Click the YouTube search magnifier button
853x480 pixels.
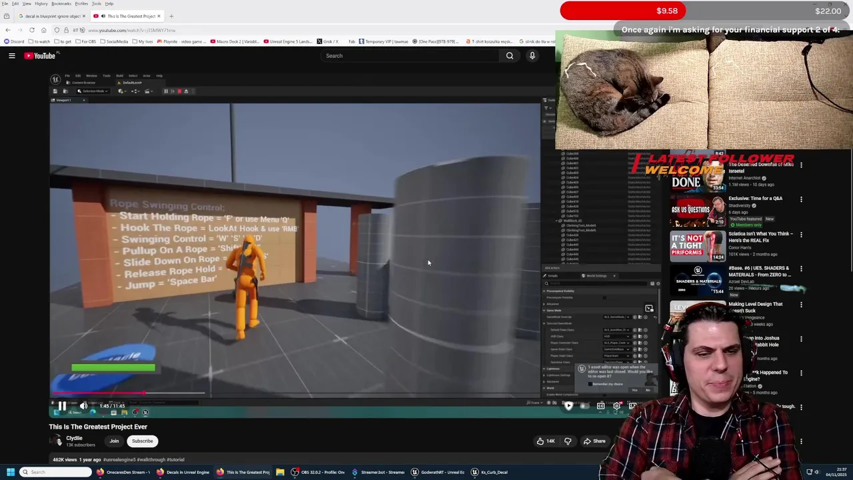[509, 55]
